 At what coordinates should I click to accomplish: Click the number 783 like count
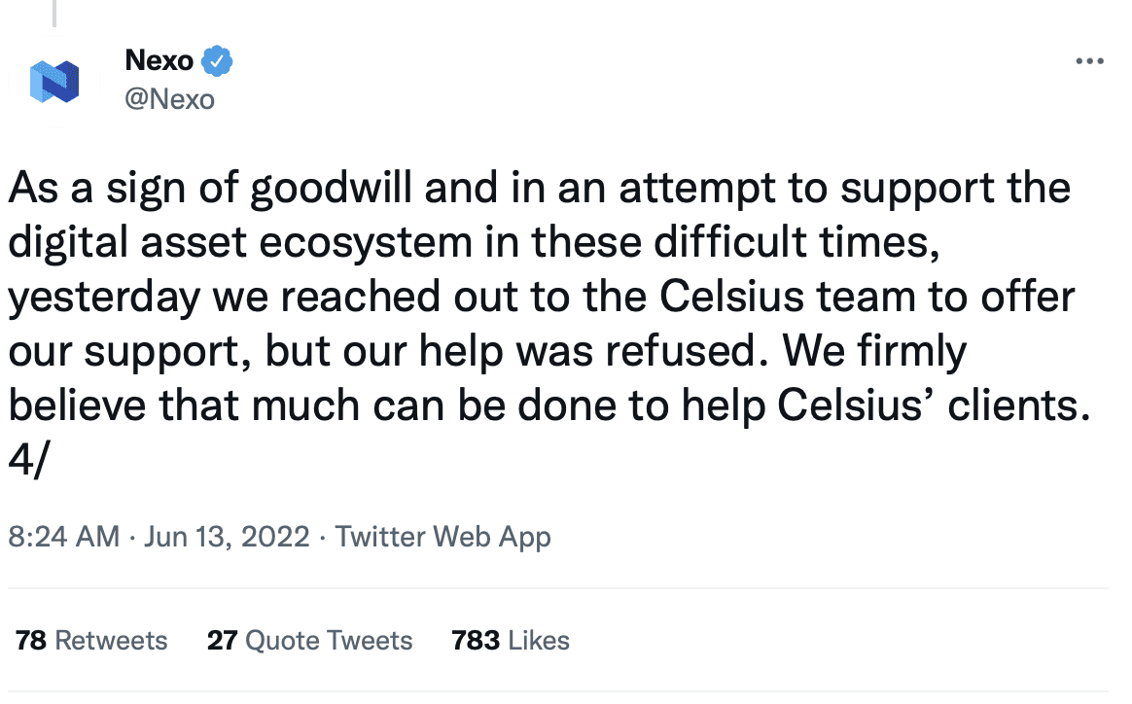pos(476,641)
